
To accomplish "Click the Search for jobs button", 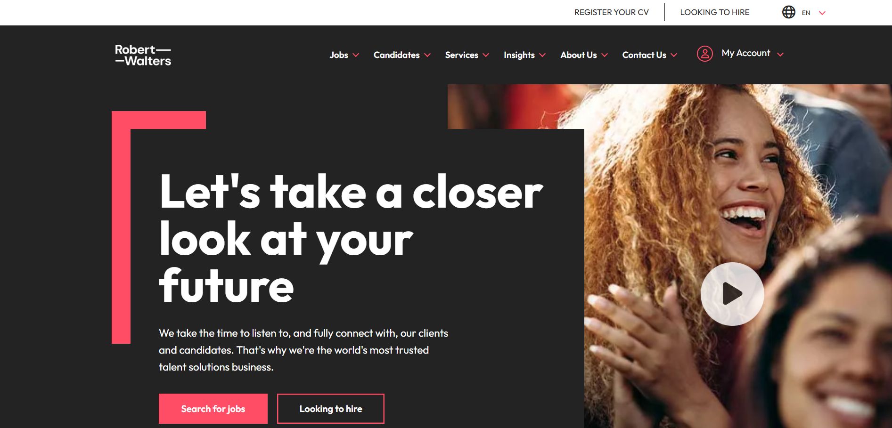I will tap(213, 409).
